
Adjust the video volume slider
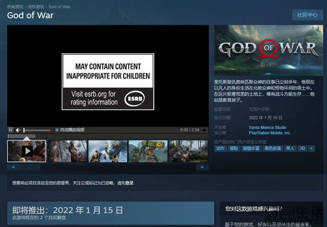(37, 130)
